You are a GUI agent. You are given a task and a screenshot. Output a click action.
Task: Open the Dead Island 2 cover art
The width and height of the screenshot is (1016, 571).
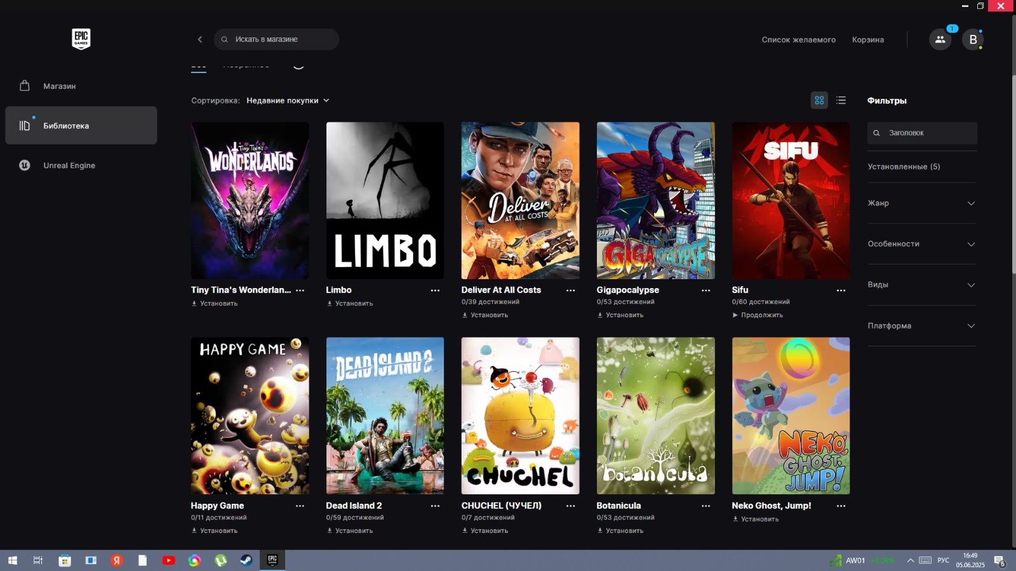point(385,416)
